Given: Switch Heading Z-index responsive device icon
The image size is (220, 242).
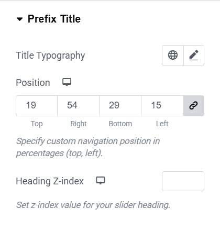Looking at the screenshot, I should coord(101,180).
